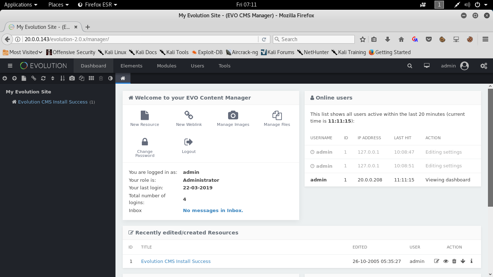This screenshot has height=277, width=493.
Task: Open image manager camera icon in tree toolbar
Action: (x=72, y=78)
